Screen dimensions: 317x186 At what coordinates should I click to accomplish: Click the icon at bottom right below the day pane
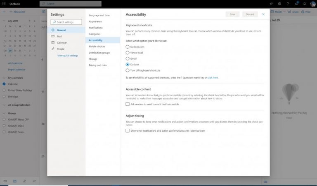(x=266, y=181)
